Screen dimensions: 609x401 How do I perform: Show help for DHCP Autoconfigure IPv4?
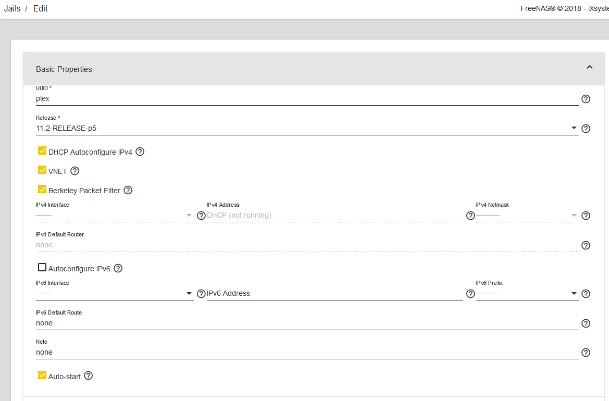(140, 152)
